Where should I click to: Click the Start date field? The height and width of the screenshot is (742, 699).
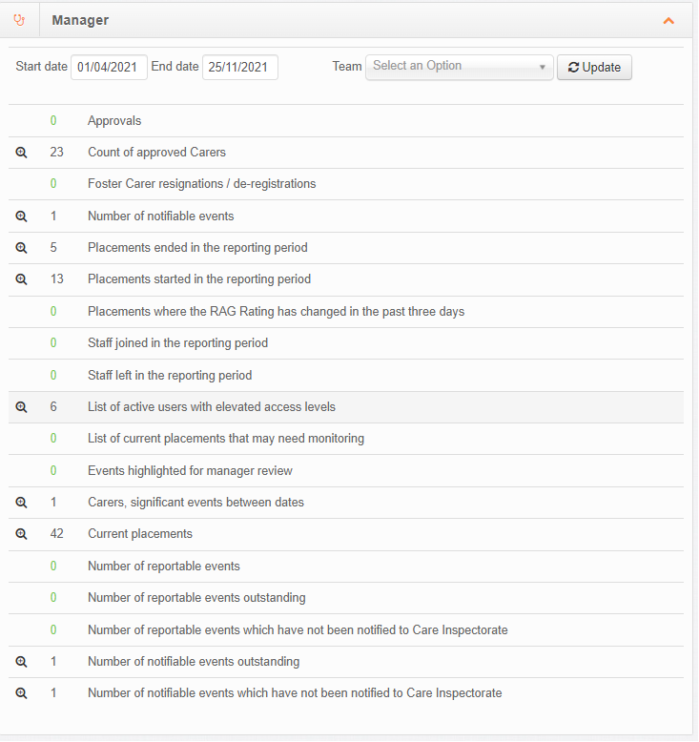(x=109, y=67)
